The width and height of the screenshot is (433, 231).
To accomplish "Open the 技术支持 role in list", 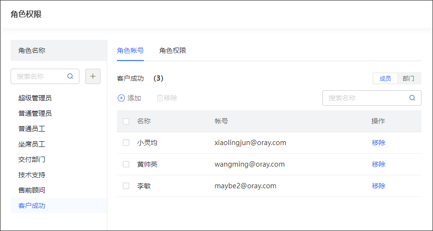I will 32,175.
